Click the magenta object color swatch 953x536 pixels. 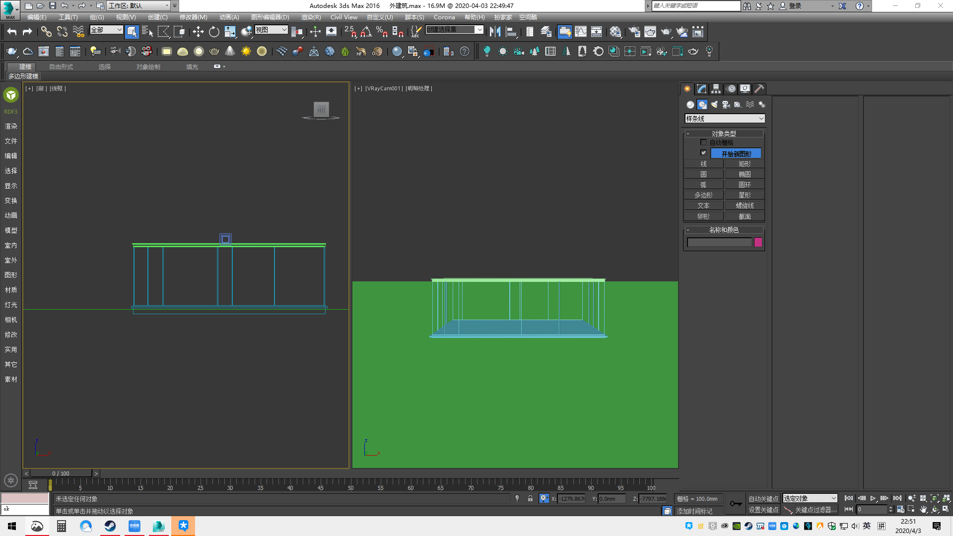tap(758, 242)
